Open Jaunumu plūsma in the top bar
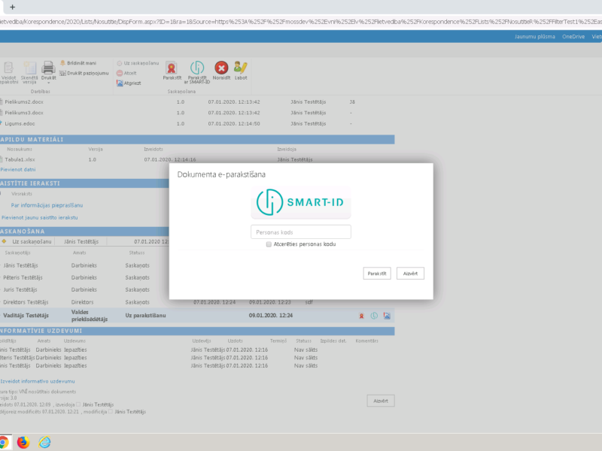Viewport: 602px width, 451px height. pyautogui.click(x=535, y=37)
